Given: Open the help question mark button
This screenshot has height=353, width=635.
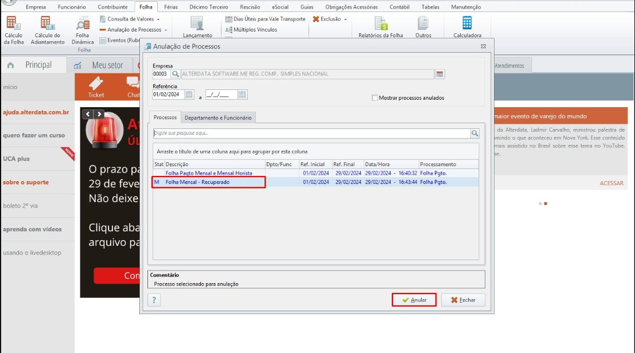Looking at the screenshot, I should pyautogui.click(x=154, y=300).
